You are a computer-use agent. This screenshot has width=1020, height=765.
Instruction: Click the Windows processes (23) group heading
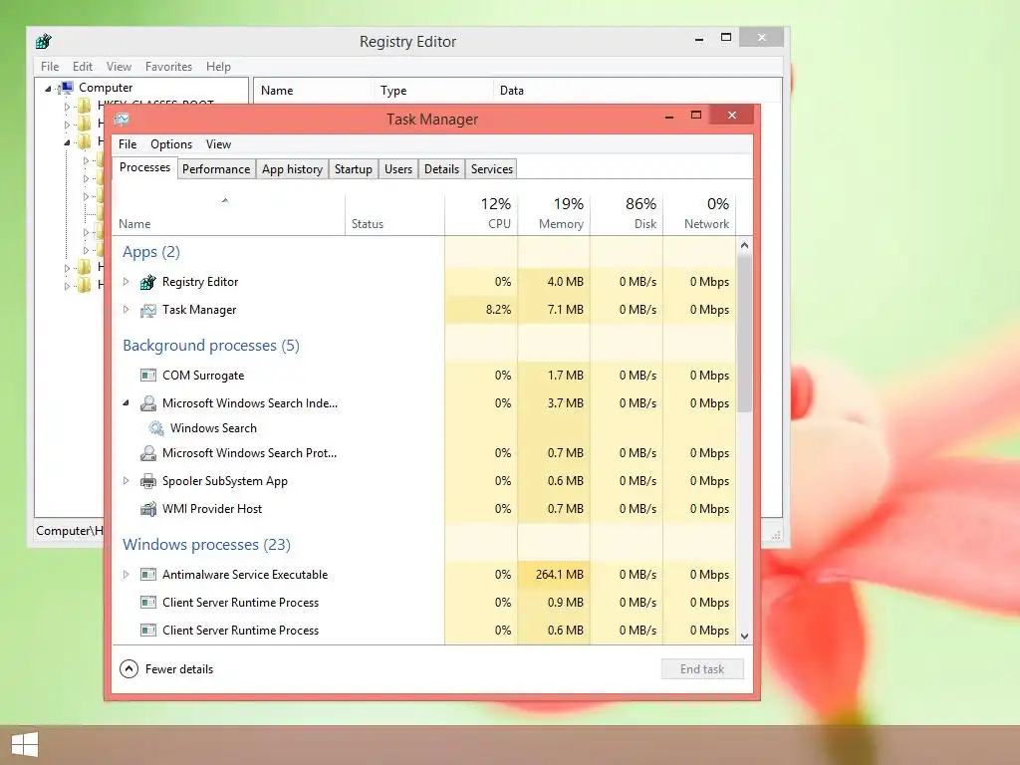point(206,545)
